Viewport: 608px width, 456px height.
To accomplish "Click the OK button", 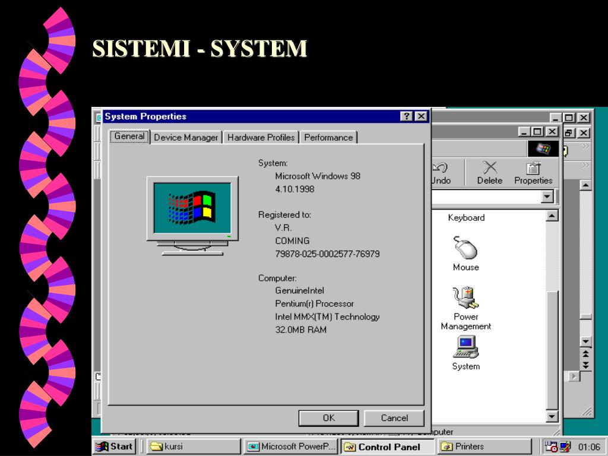I will coord(328,418).
